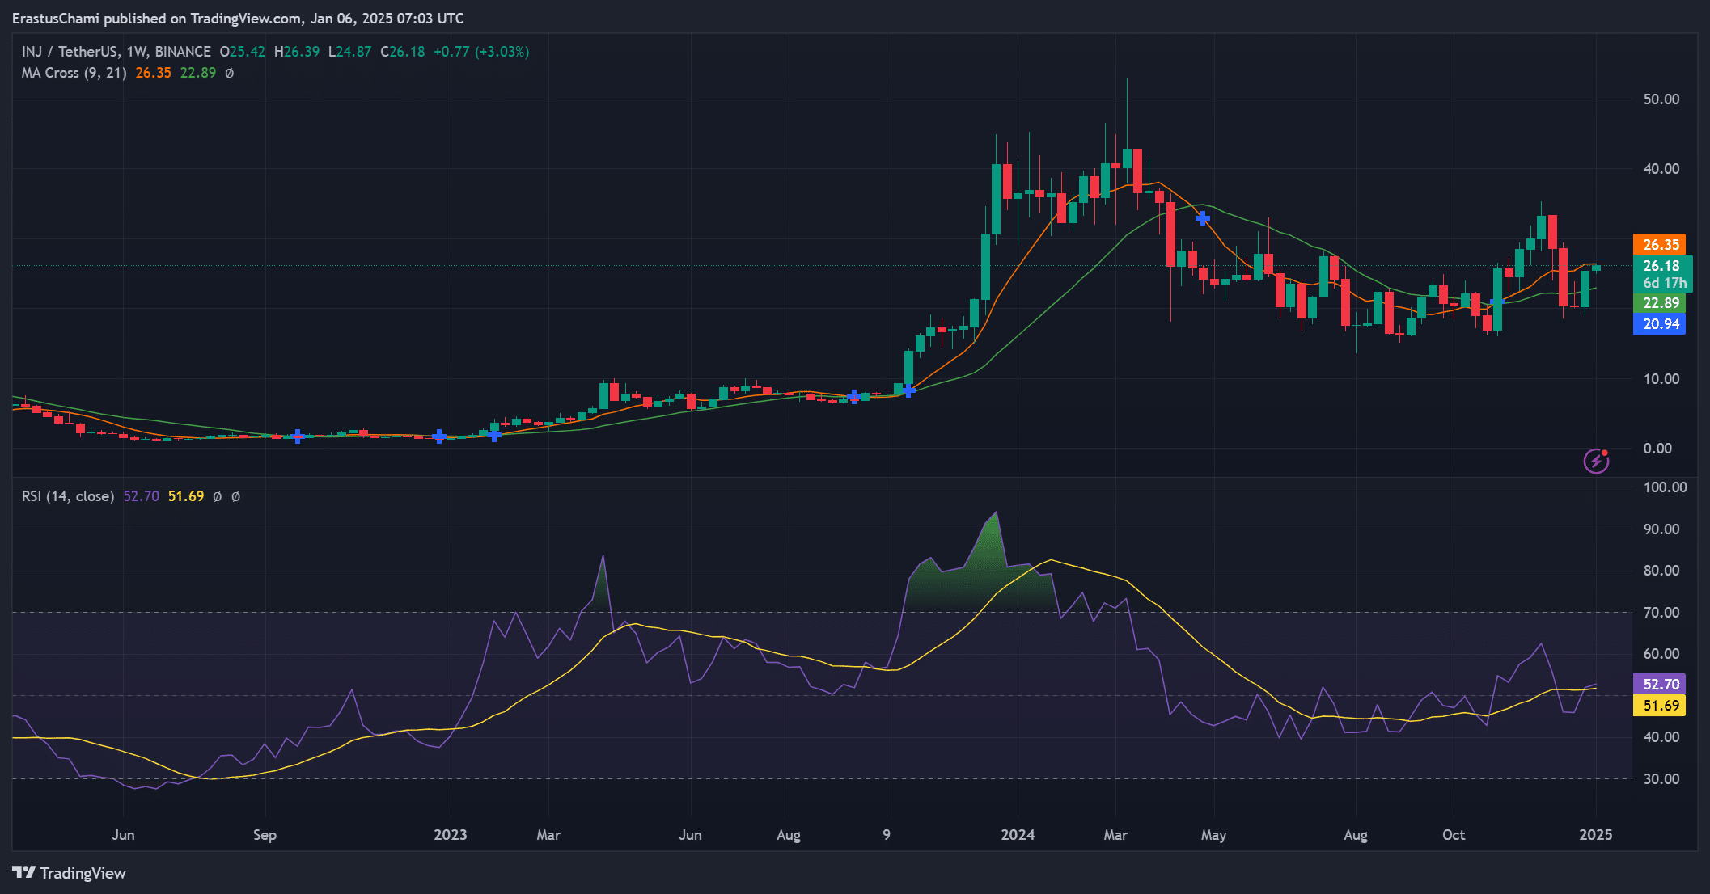Click the orange 26.35 price label
This screenshot has height=894, width=1710.
click(x=1660, y=244)
